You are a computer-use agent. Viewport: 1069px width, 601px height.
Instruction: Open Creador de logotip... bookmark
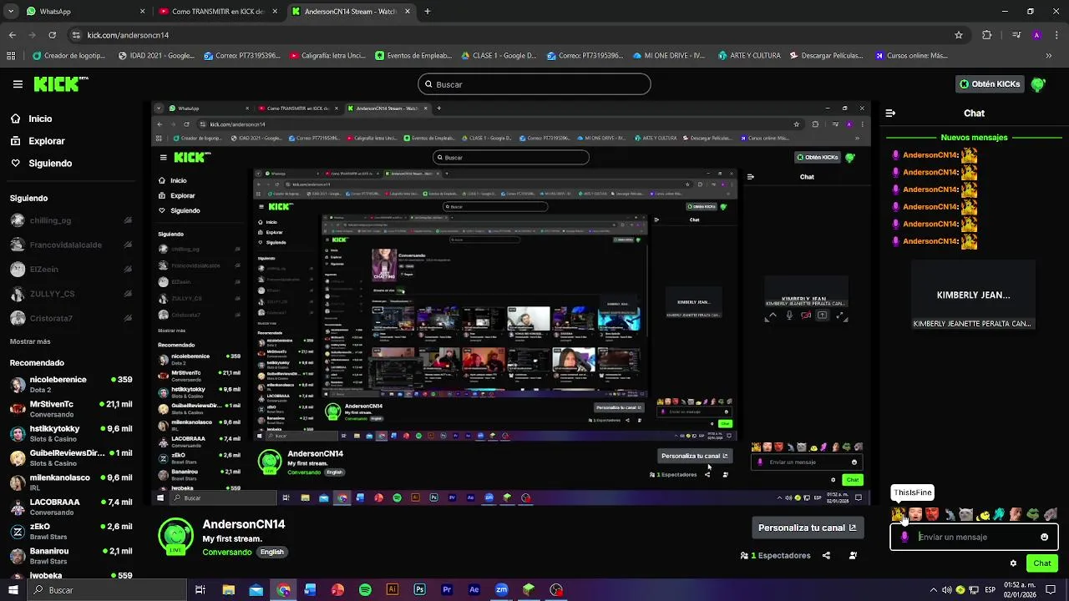click(x=69, y=56)
